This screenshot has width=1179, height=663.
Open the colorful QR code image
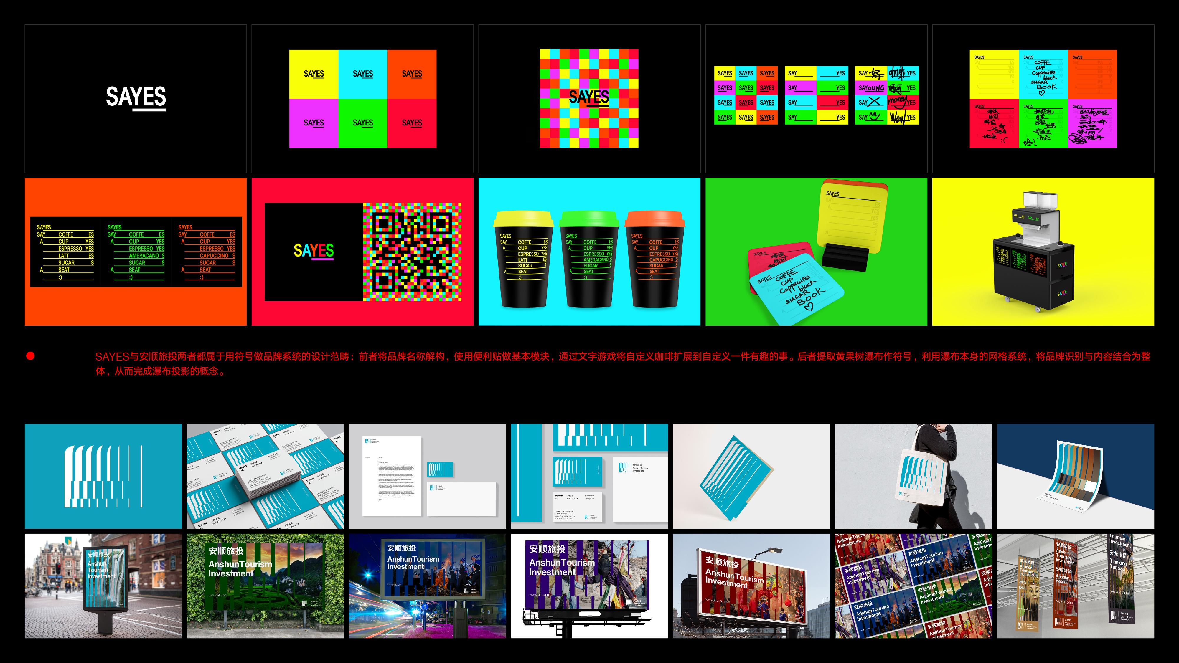[x=412, y=252]
